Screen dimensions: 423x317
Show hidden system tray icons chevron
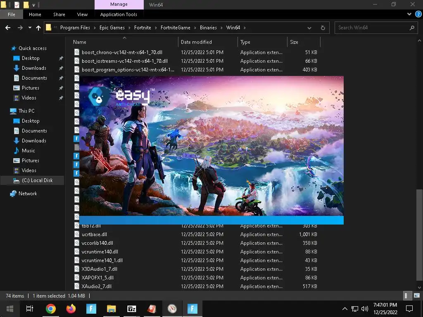point(345,309)
